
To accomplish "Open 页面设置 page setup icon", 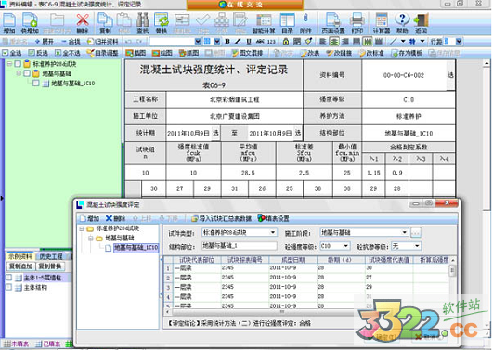I will [x=333, y=22].
